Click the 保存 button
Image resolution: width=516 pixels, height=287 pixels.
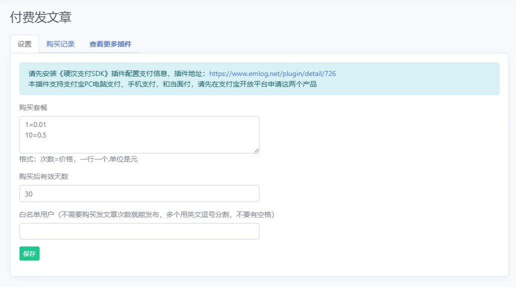pos(29,253)
